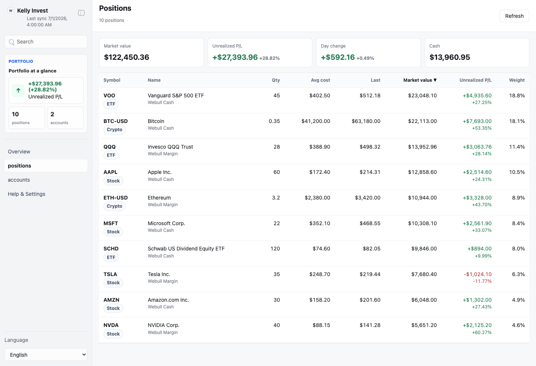Viewport: 536px width, 366px height.
Task: Sort table by Weight header
Action: coord(517,80)
